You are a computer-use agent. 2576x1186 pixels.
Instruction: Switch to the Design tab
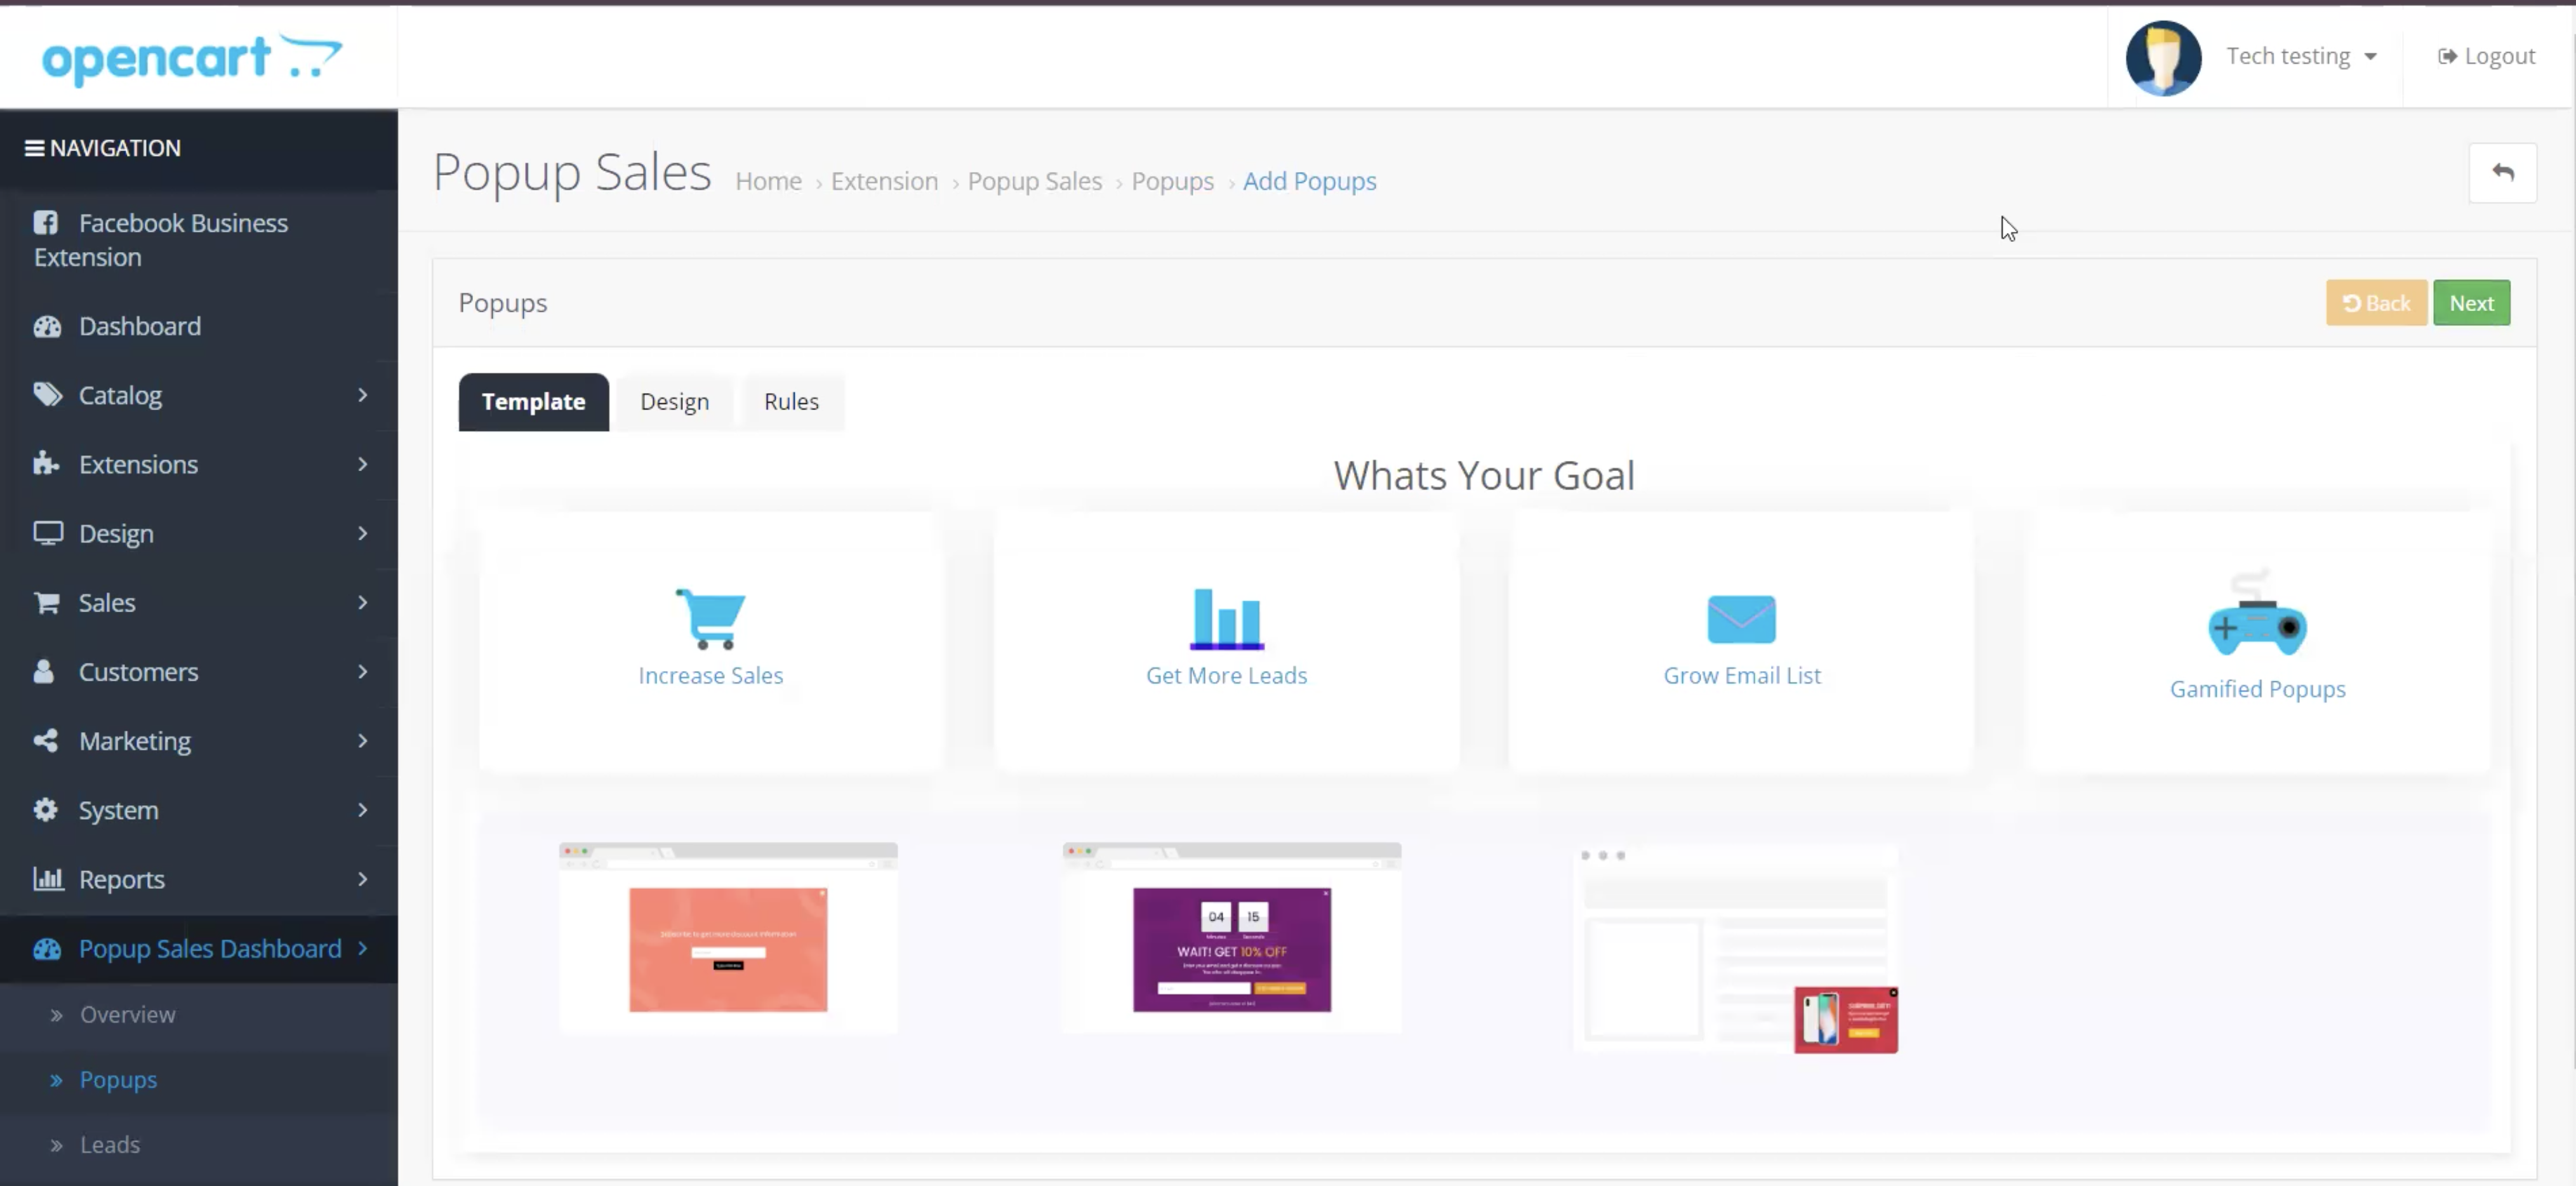point(674,401)
